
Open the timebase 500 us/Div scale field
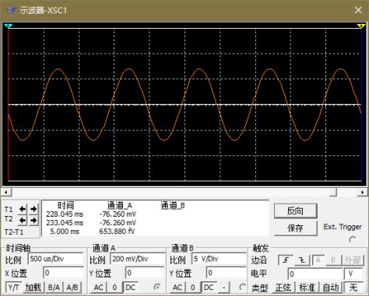tap(55, 259)
